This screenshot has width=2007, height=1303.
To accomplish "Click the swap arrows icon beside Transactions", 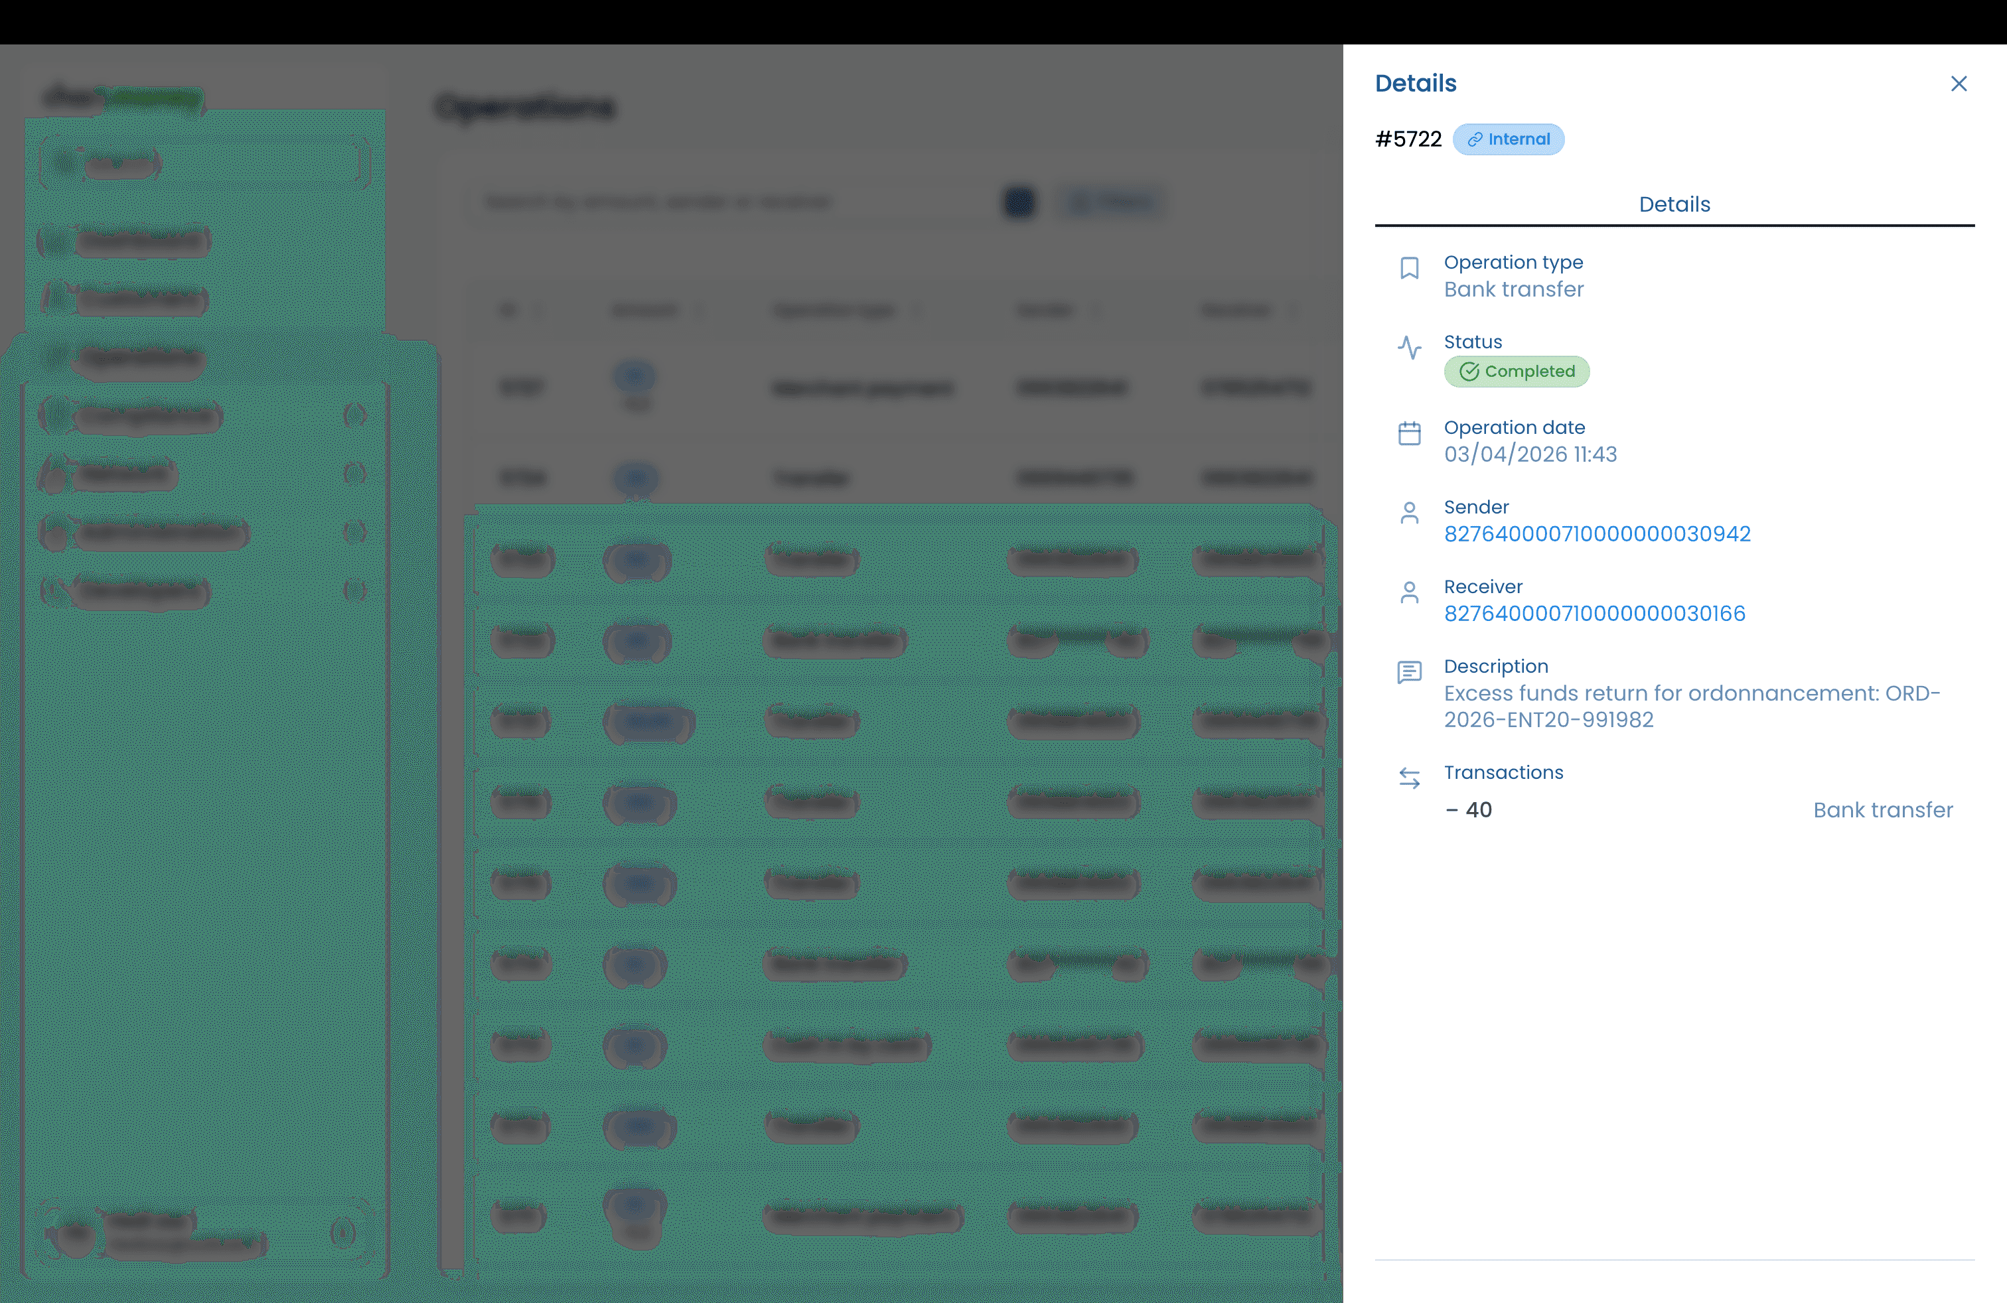I will (1409, 778).
